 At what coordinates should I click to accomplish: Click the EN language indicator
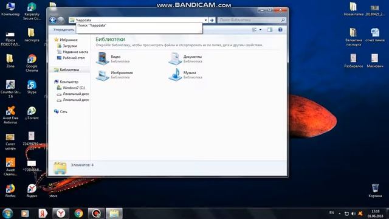coord(331,213)
